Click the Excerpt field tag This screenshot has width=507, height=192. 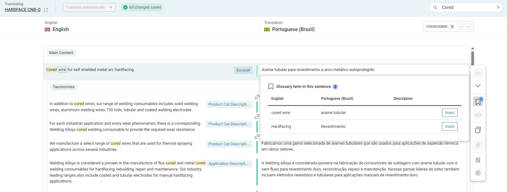coord(243,70)
